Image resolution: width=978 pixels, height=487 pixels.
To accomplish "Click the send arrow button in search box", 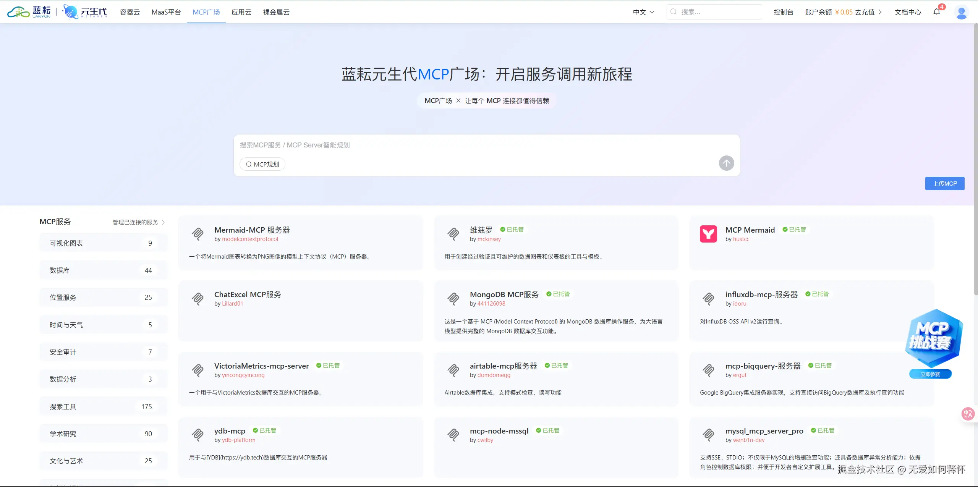I will coord(726,163).
